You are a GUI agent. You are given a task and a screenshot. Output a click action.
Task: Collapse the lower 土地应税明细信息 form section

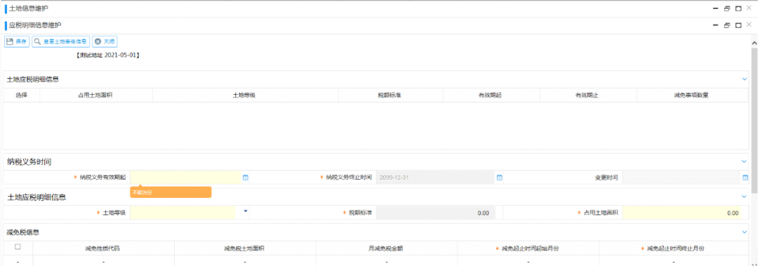[745, 197]
